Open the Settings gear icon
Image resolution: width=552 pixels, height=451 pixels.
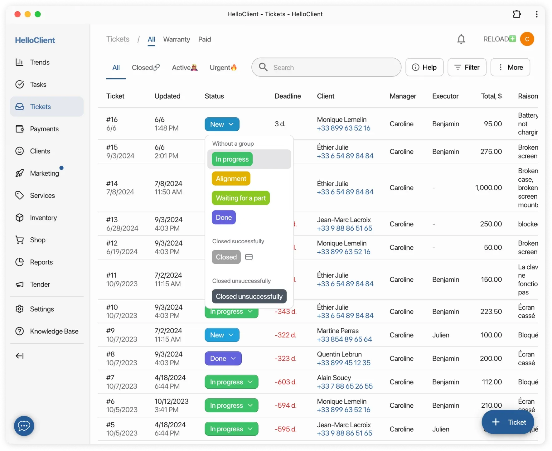click(19, 309)
